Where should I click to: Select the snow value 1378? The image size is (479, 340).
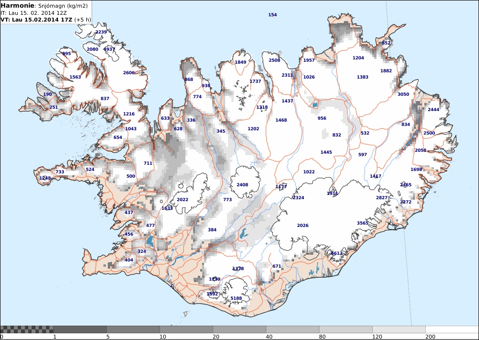pyautogui.click(x=238, y=269)
